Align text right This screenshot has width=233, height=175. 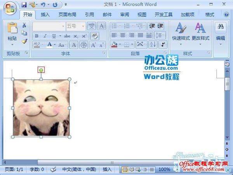pos(132,35)
